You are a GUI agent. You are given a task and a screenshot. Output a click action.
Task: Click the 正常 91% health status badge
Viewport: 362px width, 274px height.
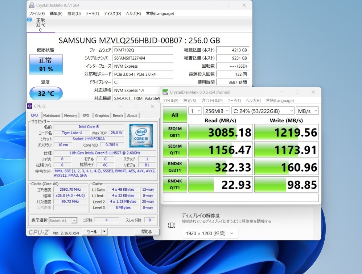(46, 64)
